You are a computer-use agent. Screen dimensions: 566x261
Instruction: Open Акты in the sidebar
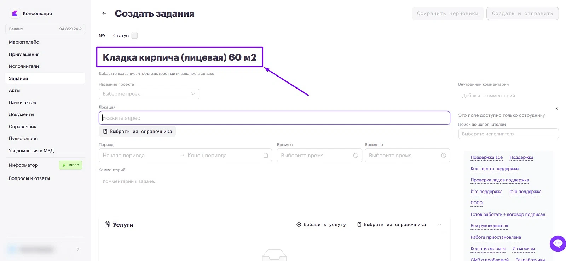tap(15, 90)
